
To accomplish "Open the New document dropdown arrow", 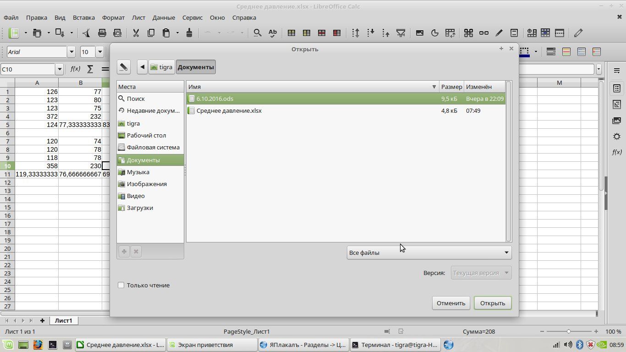I will tap(26, 33).
